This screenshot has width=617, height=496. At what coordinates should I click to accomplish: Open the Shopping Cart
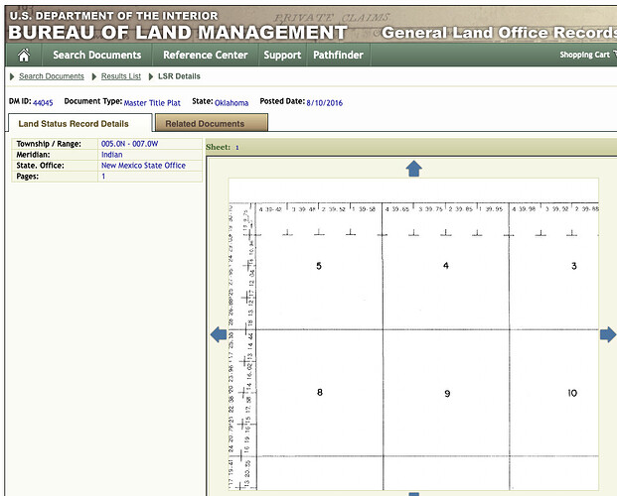(x=586, y=56)
